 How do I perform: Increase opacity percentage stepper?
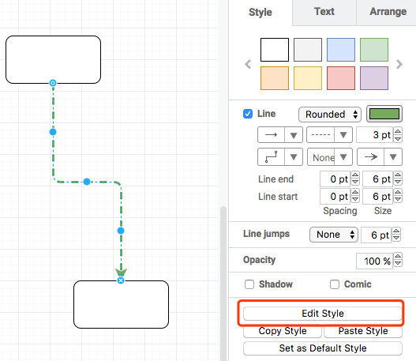pos(398,257)
